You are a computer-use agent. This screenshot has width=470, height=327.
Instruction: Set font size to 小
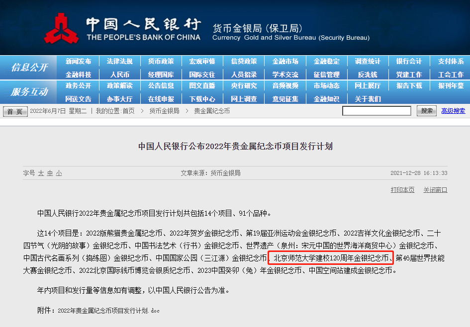(x=59, y=173)
